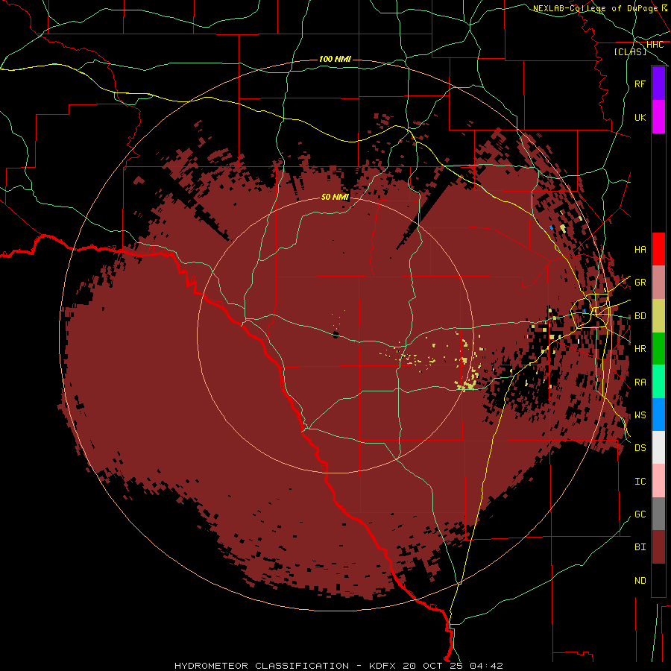Click the 'HHC' product label
This screenshot has width=671, height=671.
pyautogui.click(x=655, y=45)
